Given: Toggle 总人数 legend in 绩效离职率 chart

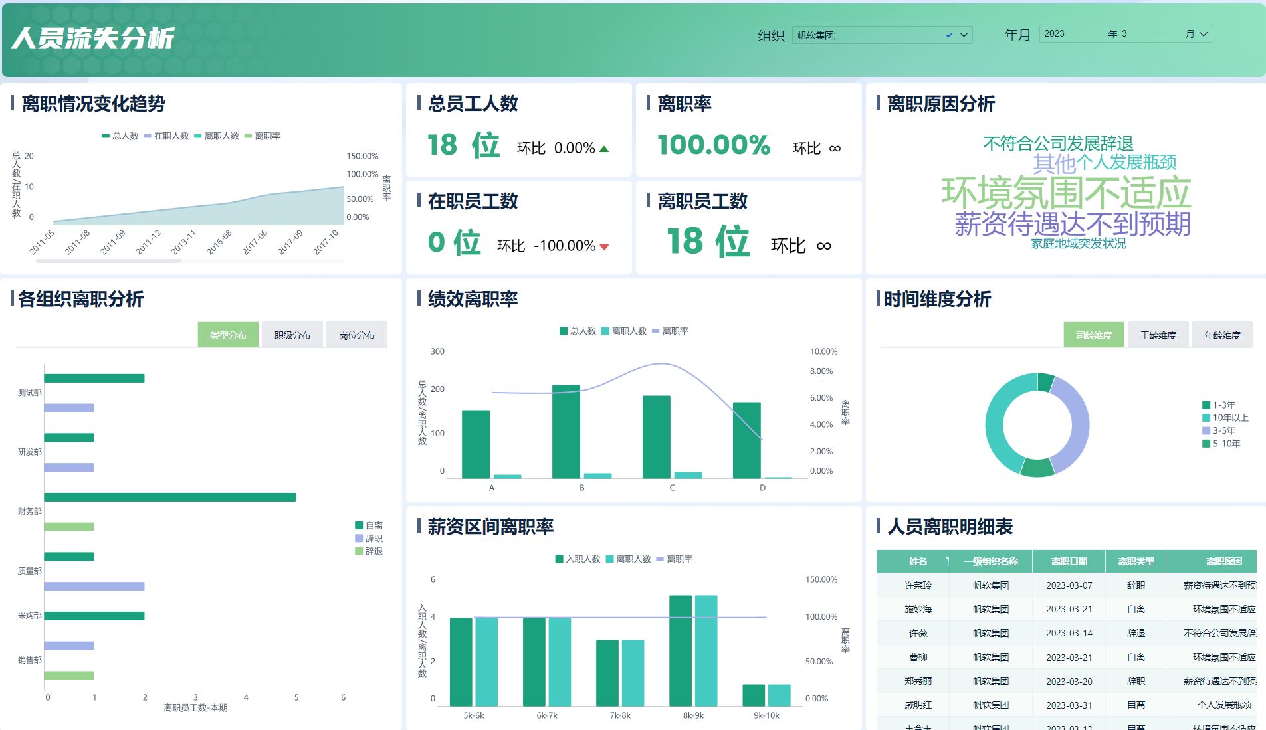Looking at the screenshot, I should point(578,331).
